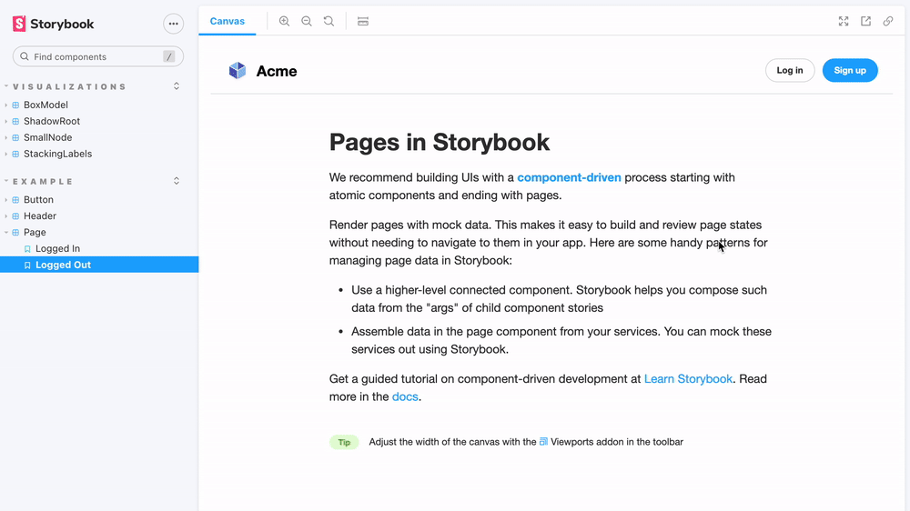Click the BoxModel component grid icon
Viewport: 910px width, 511px height.
pos(15,105)
